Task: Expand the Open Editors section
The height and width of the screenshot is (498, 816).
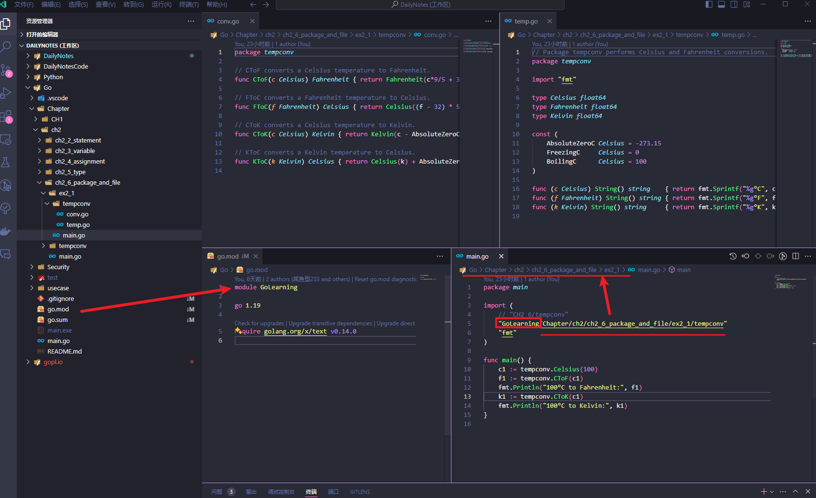Action: pos(109,35)
